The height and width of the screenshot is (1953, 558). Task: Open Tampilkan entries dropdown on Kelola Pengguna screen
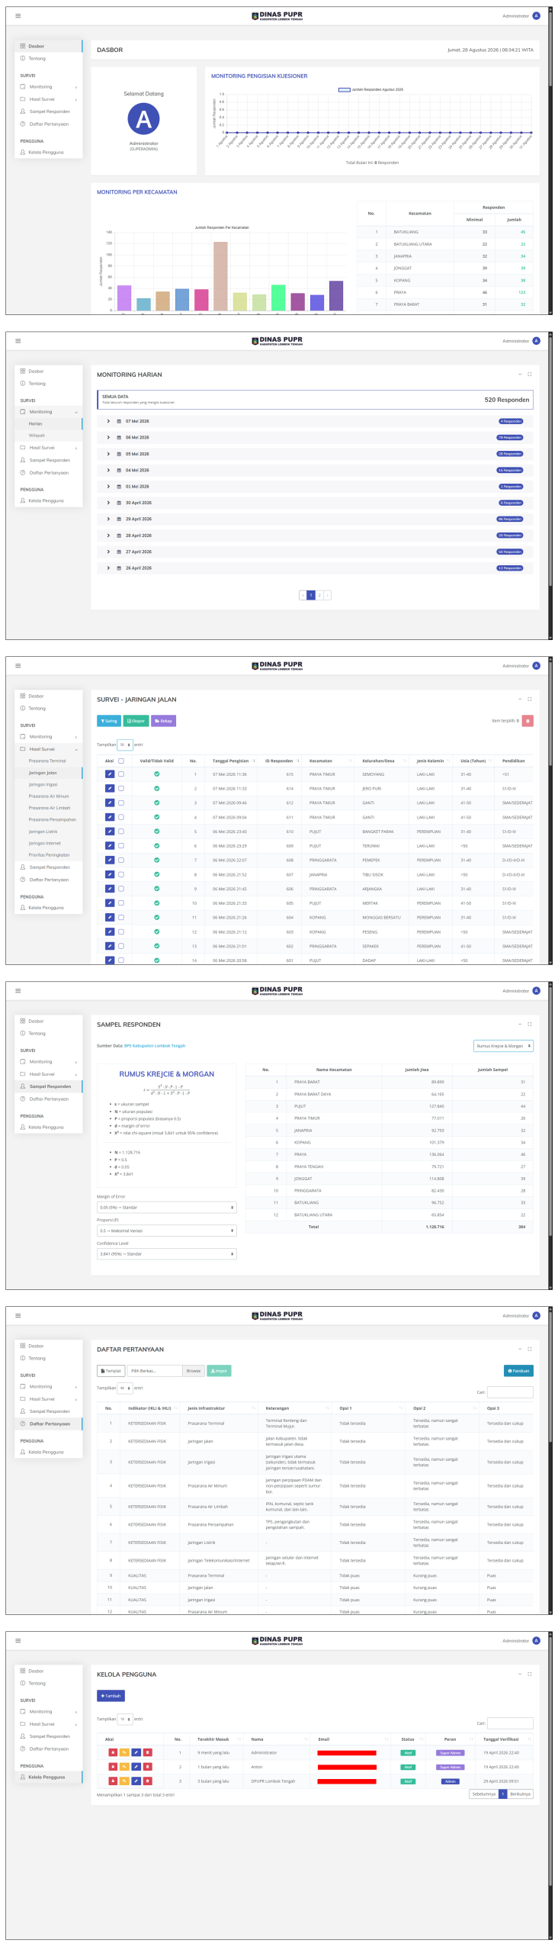125,1719
